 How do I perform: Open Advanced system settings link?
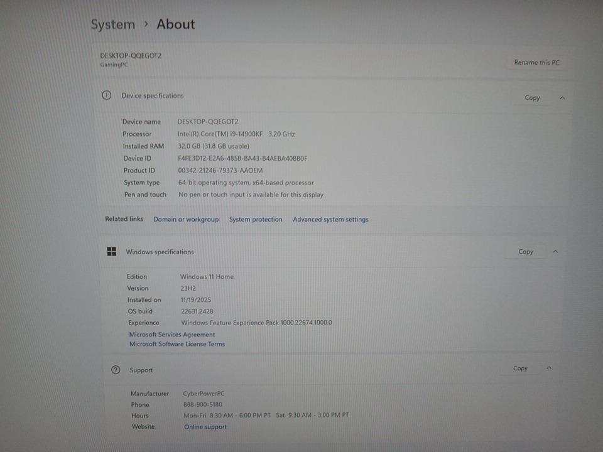coord(330,219)
